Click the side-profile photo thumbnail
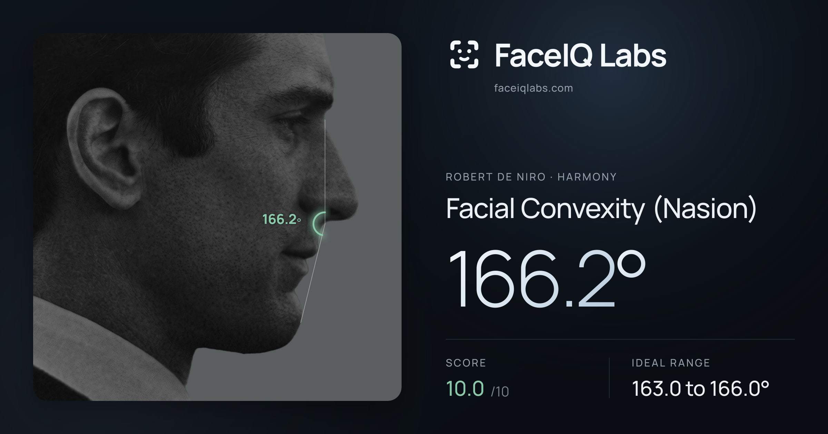 click(x=217, y=217)
